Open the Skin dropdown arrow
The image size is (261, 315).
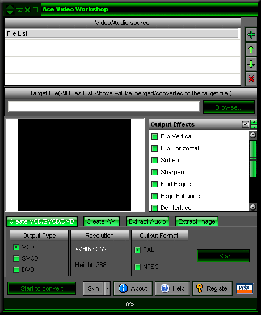click(x=107, y=288)
